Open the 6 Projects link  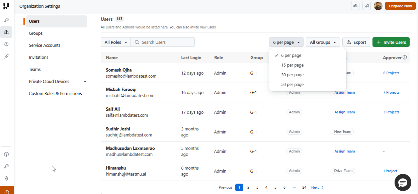click(x=391, y=73)
